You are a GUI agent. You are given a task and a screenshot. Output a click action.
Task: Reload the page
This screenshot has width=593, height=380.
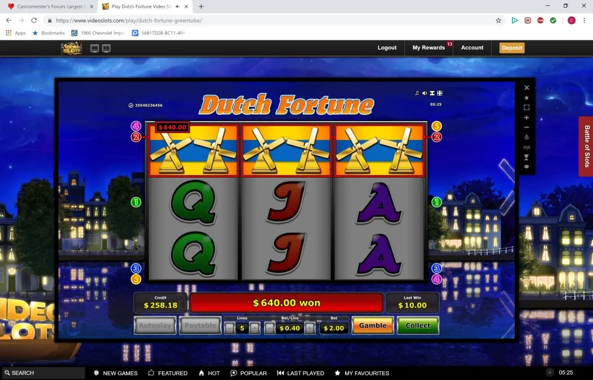(x=34, y=20)
